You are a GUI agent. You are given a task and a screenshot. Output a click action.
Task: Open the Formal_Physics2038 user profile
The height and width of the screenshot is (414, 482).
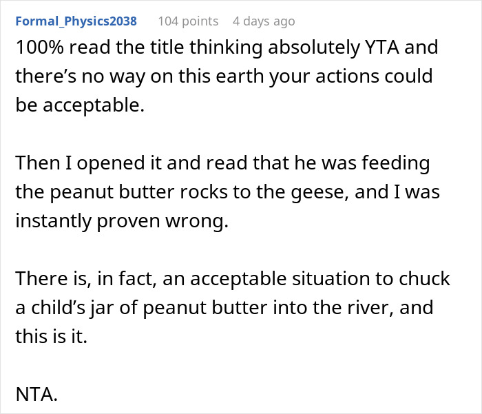click(76, 21)
